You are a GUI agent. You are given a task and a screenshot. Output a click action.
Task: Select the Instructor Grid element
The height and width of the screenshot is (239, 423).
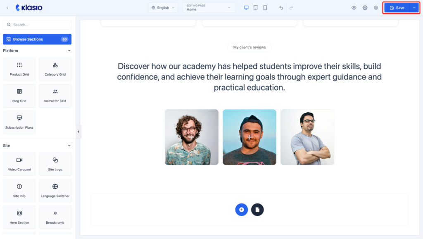click(x=55, y=96)
